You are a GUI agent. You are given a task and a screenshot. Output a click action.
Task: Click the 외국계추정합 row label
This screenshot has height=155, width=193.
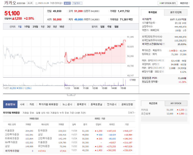pos(12,151)
